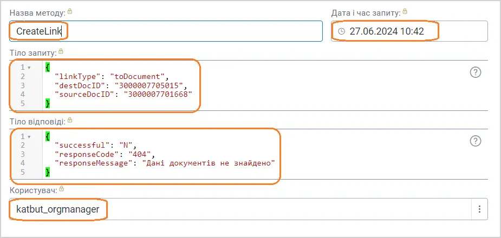
Task: Click the lock icon next to Користувач
Action: tap(61, 189)
